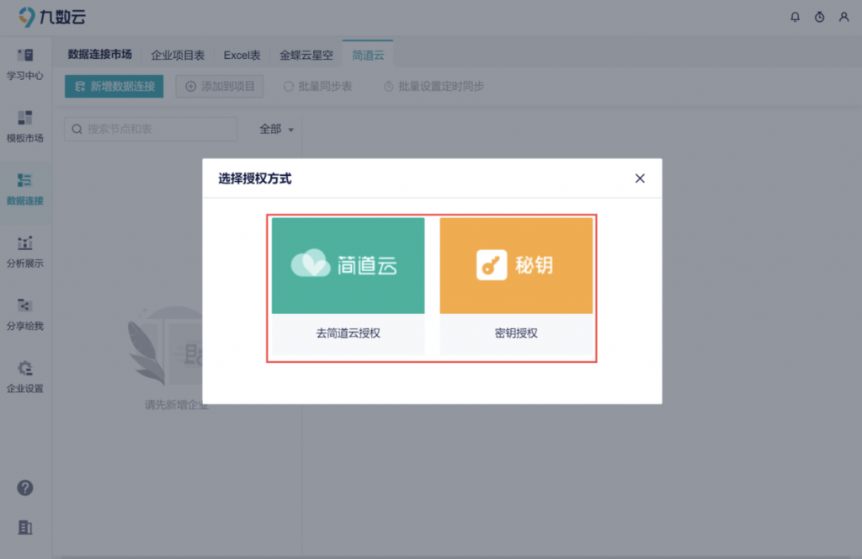This screenshot has width=862, height=559.
Task: Open 学习中心 in the sidebar
Action: 25,64
